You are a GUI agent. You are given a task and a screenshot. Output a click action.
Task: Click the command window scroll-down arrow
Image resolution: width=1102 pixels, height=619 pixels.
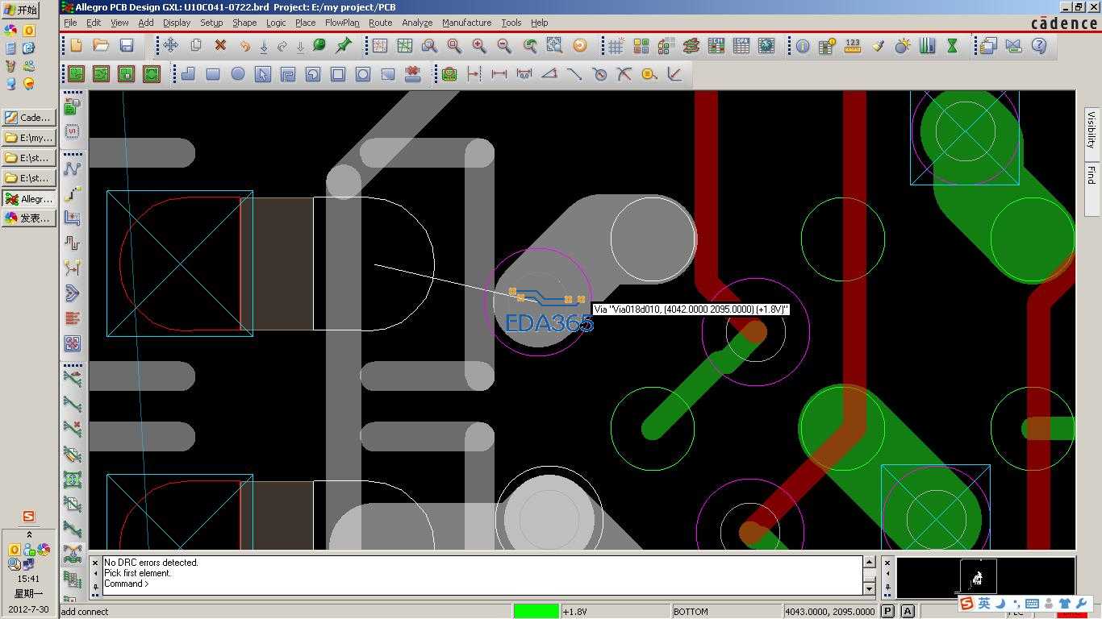(869, 588)
